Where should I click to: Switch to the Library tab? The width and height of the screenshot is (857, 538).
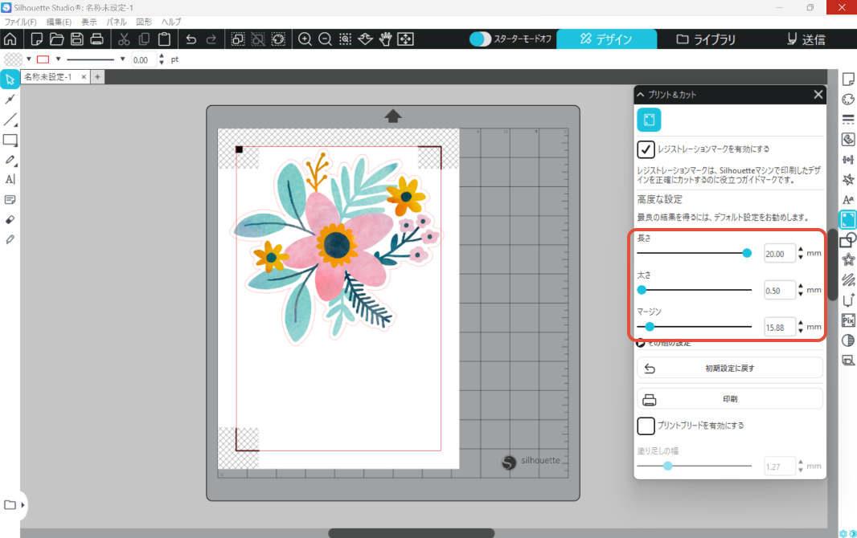click(706, 39)
